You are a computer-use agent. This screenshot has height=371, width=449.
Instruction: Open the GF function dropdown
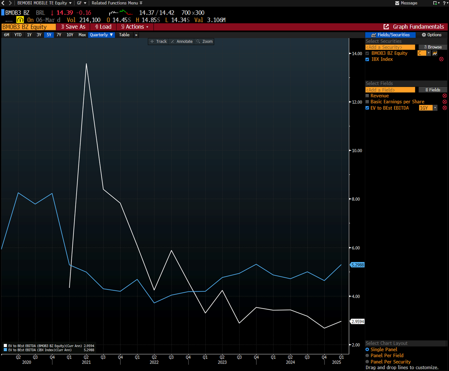[82, 3]
